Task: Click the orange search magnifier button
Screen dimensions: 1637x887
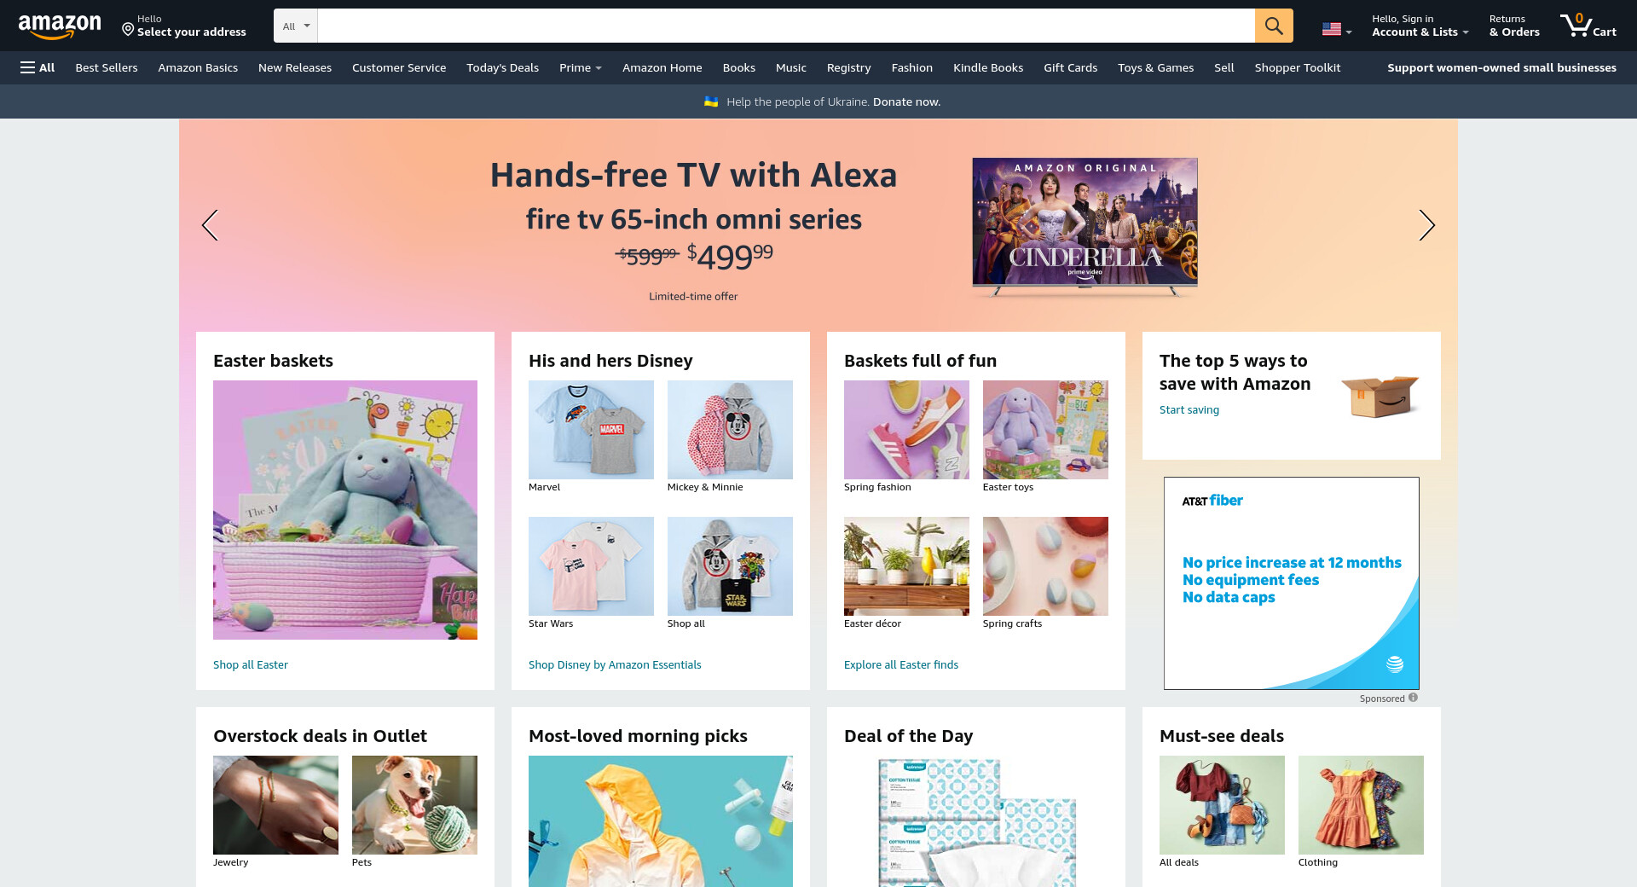Action: point(1274,26)
